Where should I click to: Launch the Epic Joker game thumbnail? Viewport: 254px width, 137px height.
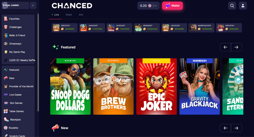(157, 86)
